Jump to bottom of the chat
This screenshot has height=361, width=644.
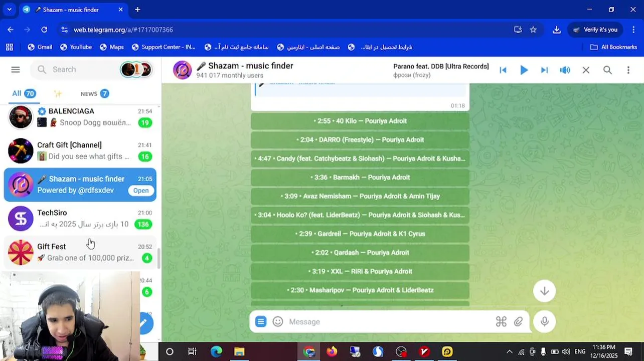coord(544,291)
